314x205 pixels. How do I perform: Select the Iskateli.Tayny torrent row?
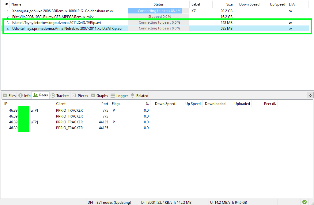click(56, 22)
